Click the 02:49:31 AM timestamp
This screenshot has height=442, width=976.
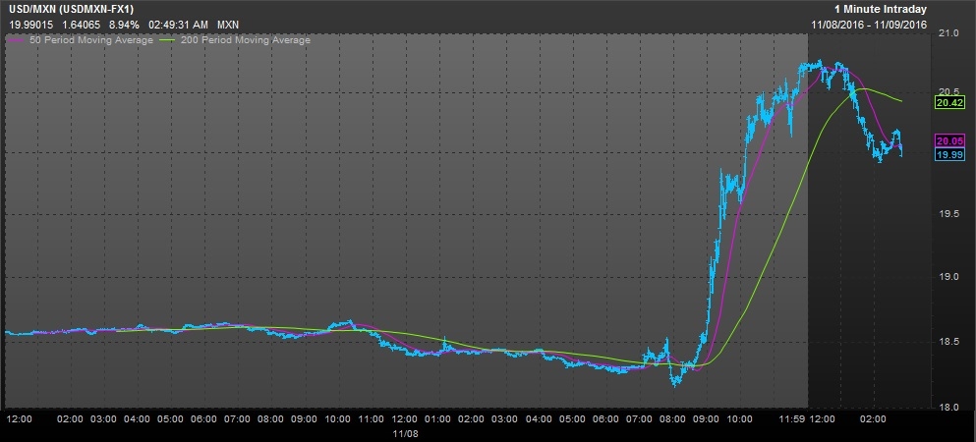[176, 24]
